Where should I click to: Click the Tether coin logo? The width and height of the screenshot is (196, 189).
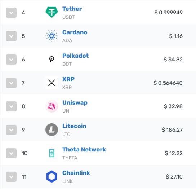click(52, 12)
